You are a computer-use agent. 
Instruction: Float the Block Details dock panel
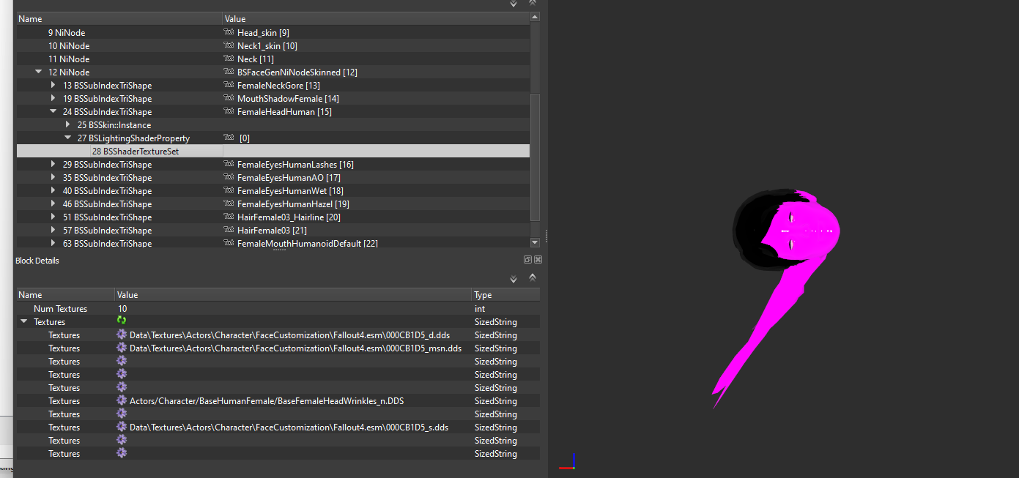527,260
